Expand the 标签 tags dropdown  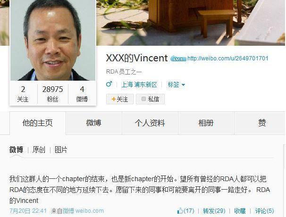coord(176,84)
